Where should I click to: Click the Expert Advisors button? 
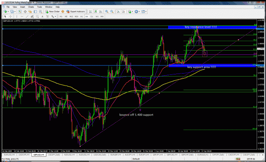coord(75,11)
